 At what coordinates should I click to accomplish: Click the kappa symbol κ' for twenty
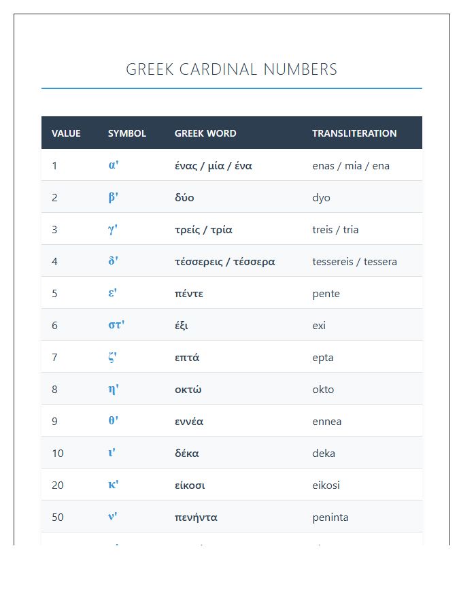click(113, 484)
